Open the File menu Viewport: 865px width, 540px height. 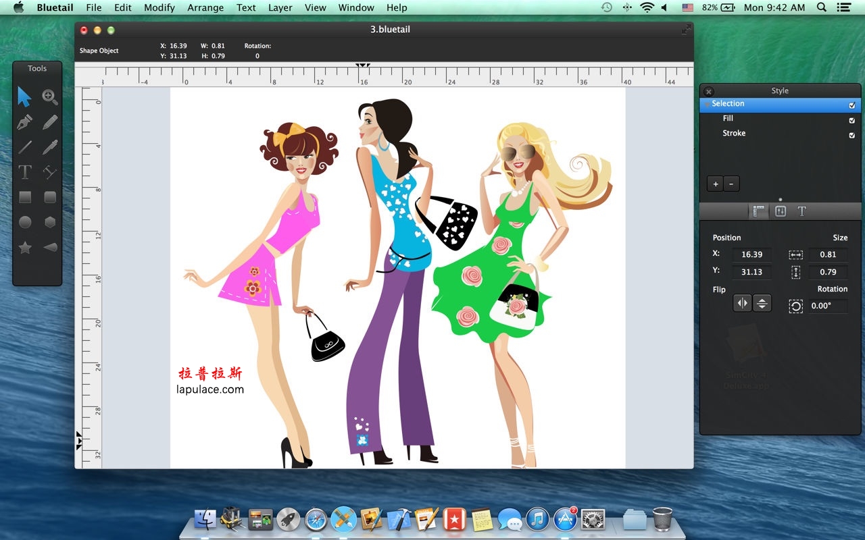tap(94, 7)
